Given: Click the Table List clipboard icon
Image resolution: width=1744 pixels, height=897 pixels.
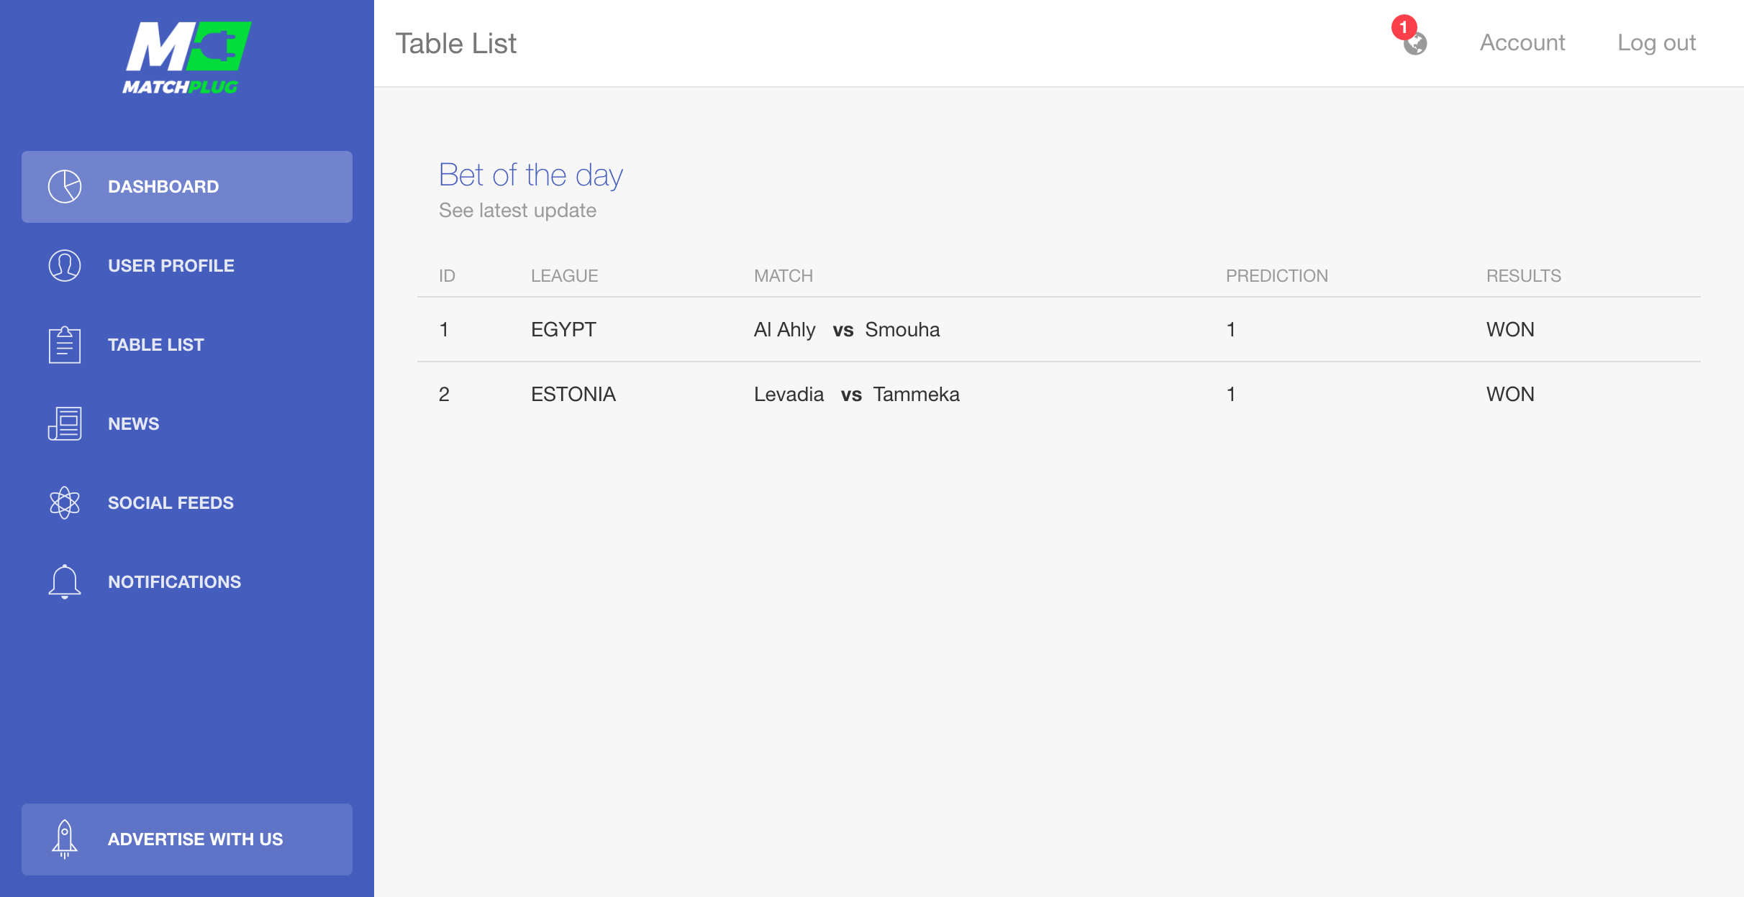Looking at the screenshot, I should (x=65, y=345).
